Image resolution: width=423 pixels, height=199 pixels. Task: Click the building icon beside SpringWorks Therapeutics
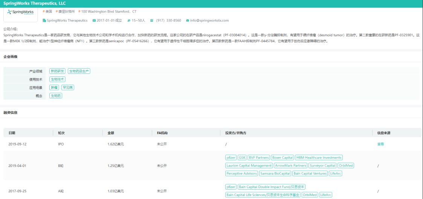[44, 20]
